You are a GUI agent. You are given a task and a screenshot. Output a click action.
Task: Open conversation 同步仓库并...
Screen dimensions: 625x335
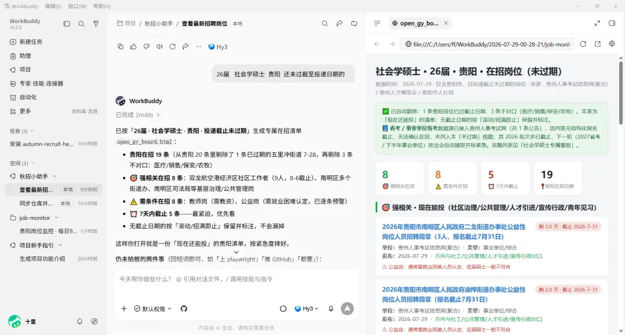pyautogui.click(x=53, y=203)
